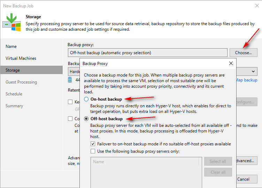Click Clear all for proxy servers

point(218,172)
